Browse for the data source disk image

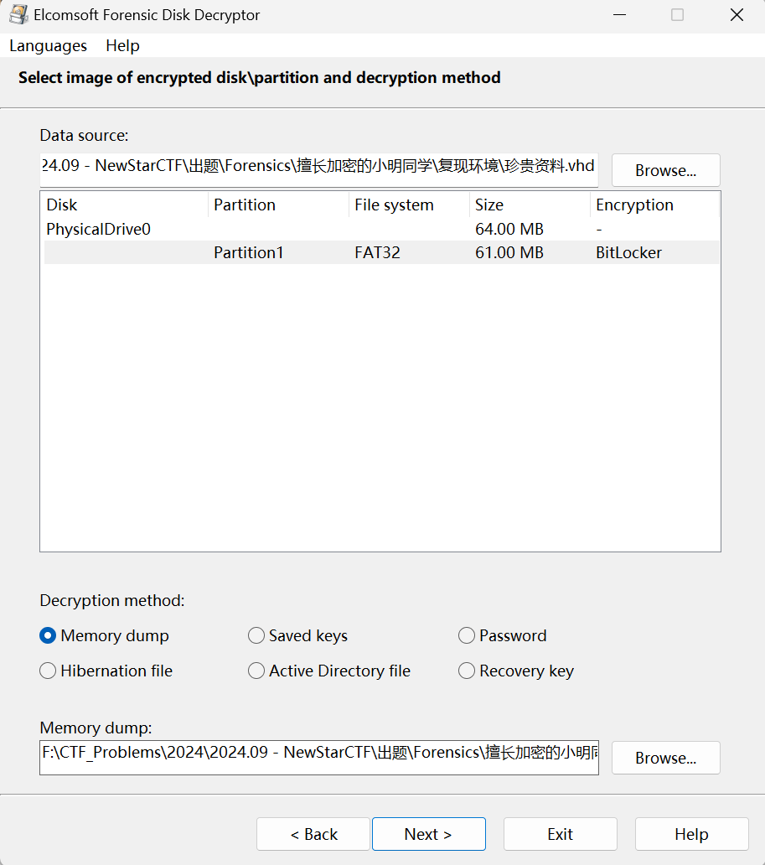coord(665,170)
